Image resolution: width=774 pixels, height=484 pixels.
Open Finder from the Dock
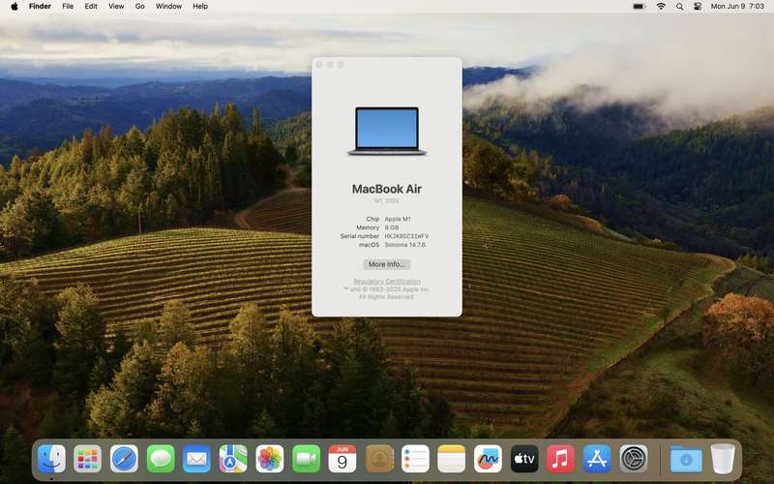[51, 459]
